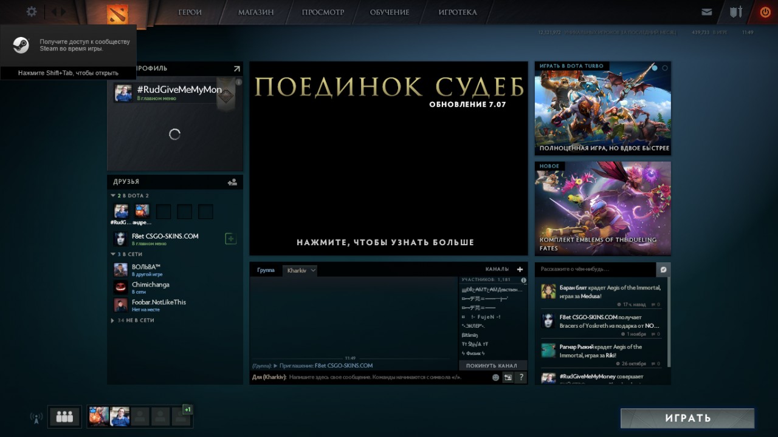Expand profile with the arrow icon
Viewport: 778px width, 437px height.
pos(236,69)
